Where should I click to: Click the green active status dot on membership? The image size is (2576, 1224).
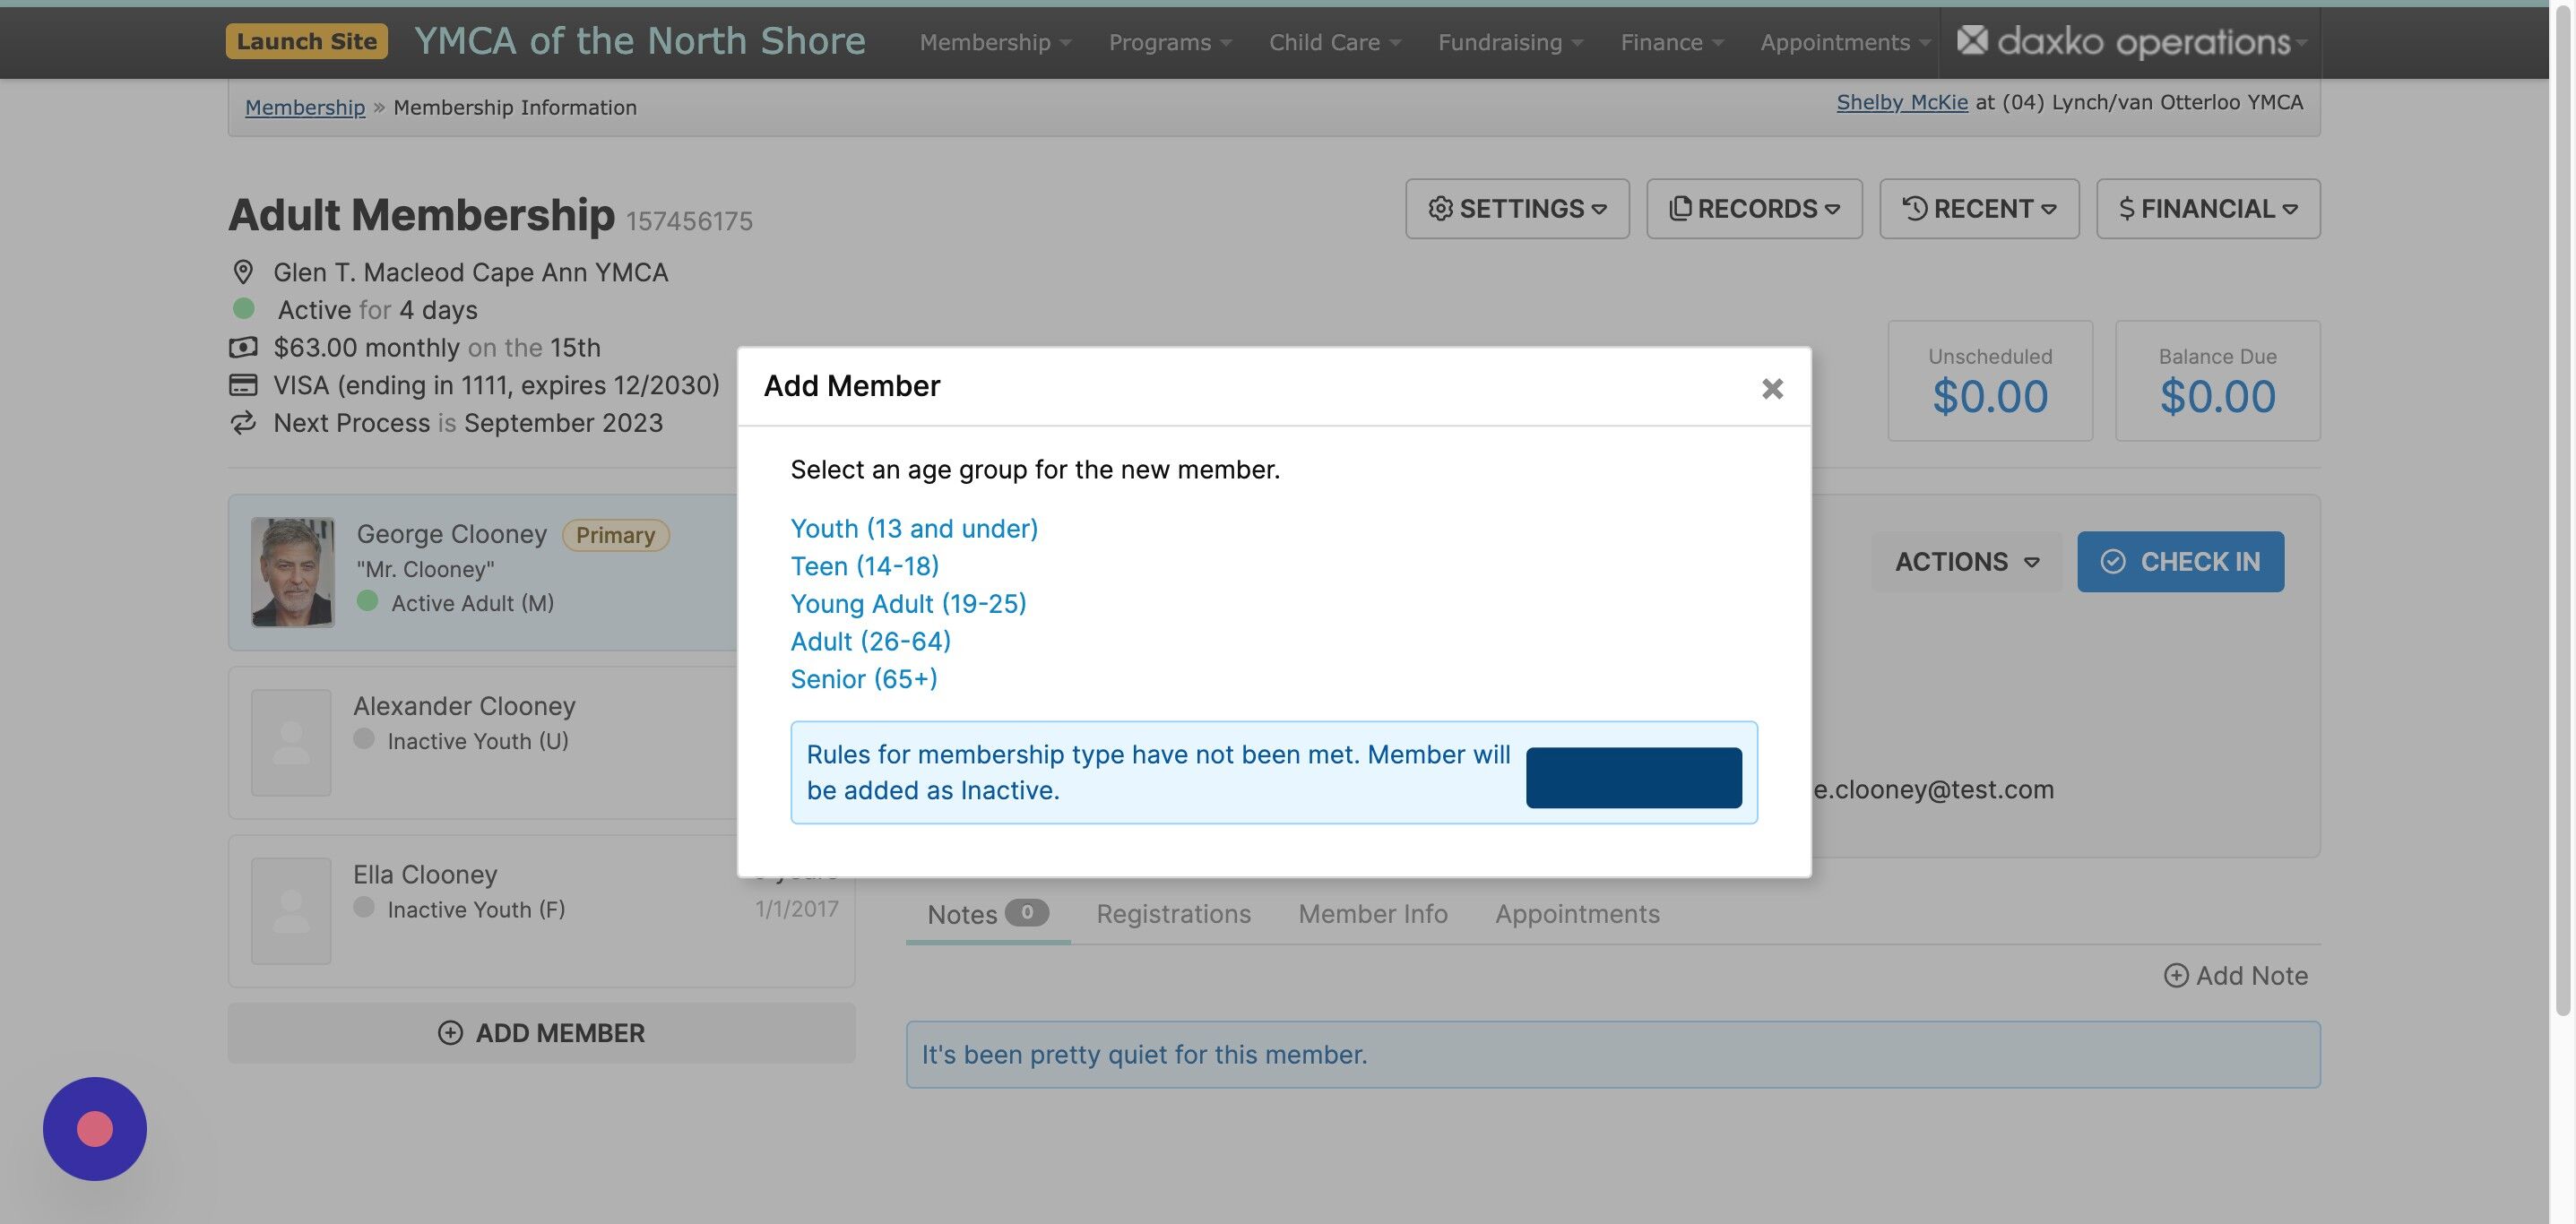point(243,308)
